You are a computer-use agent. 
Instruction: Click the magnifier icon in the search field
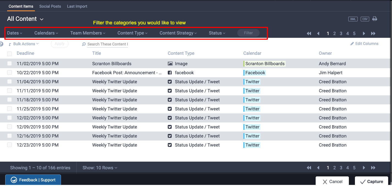point(84,44)
